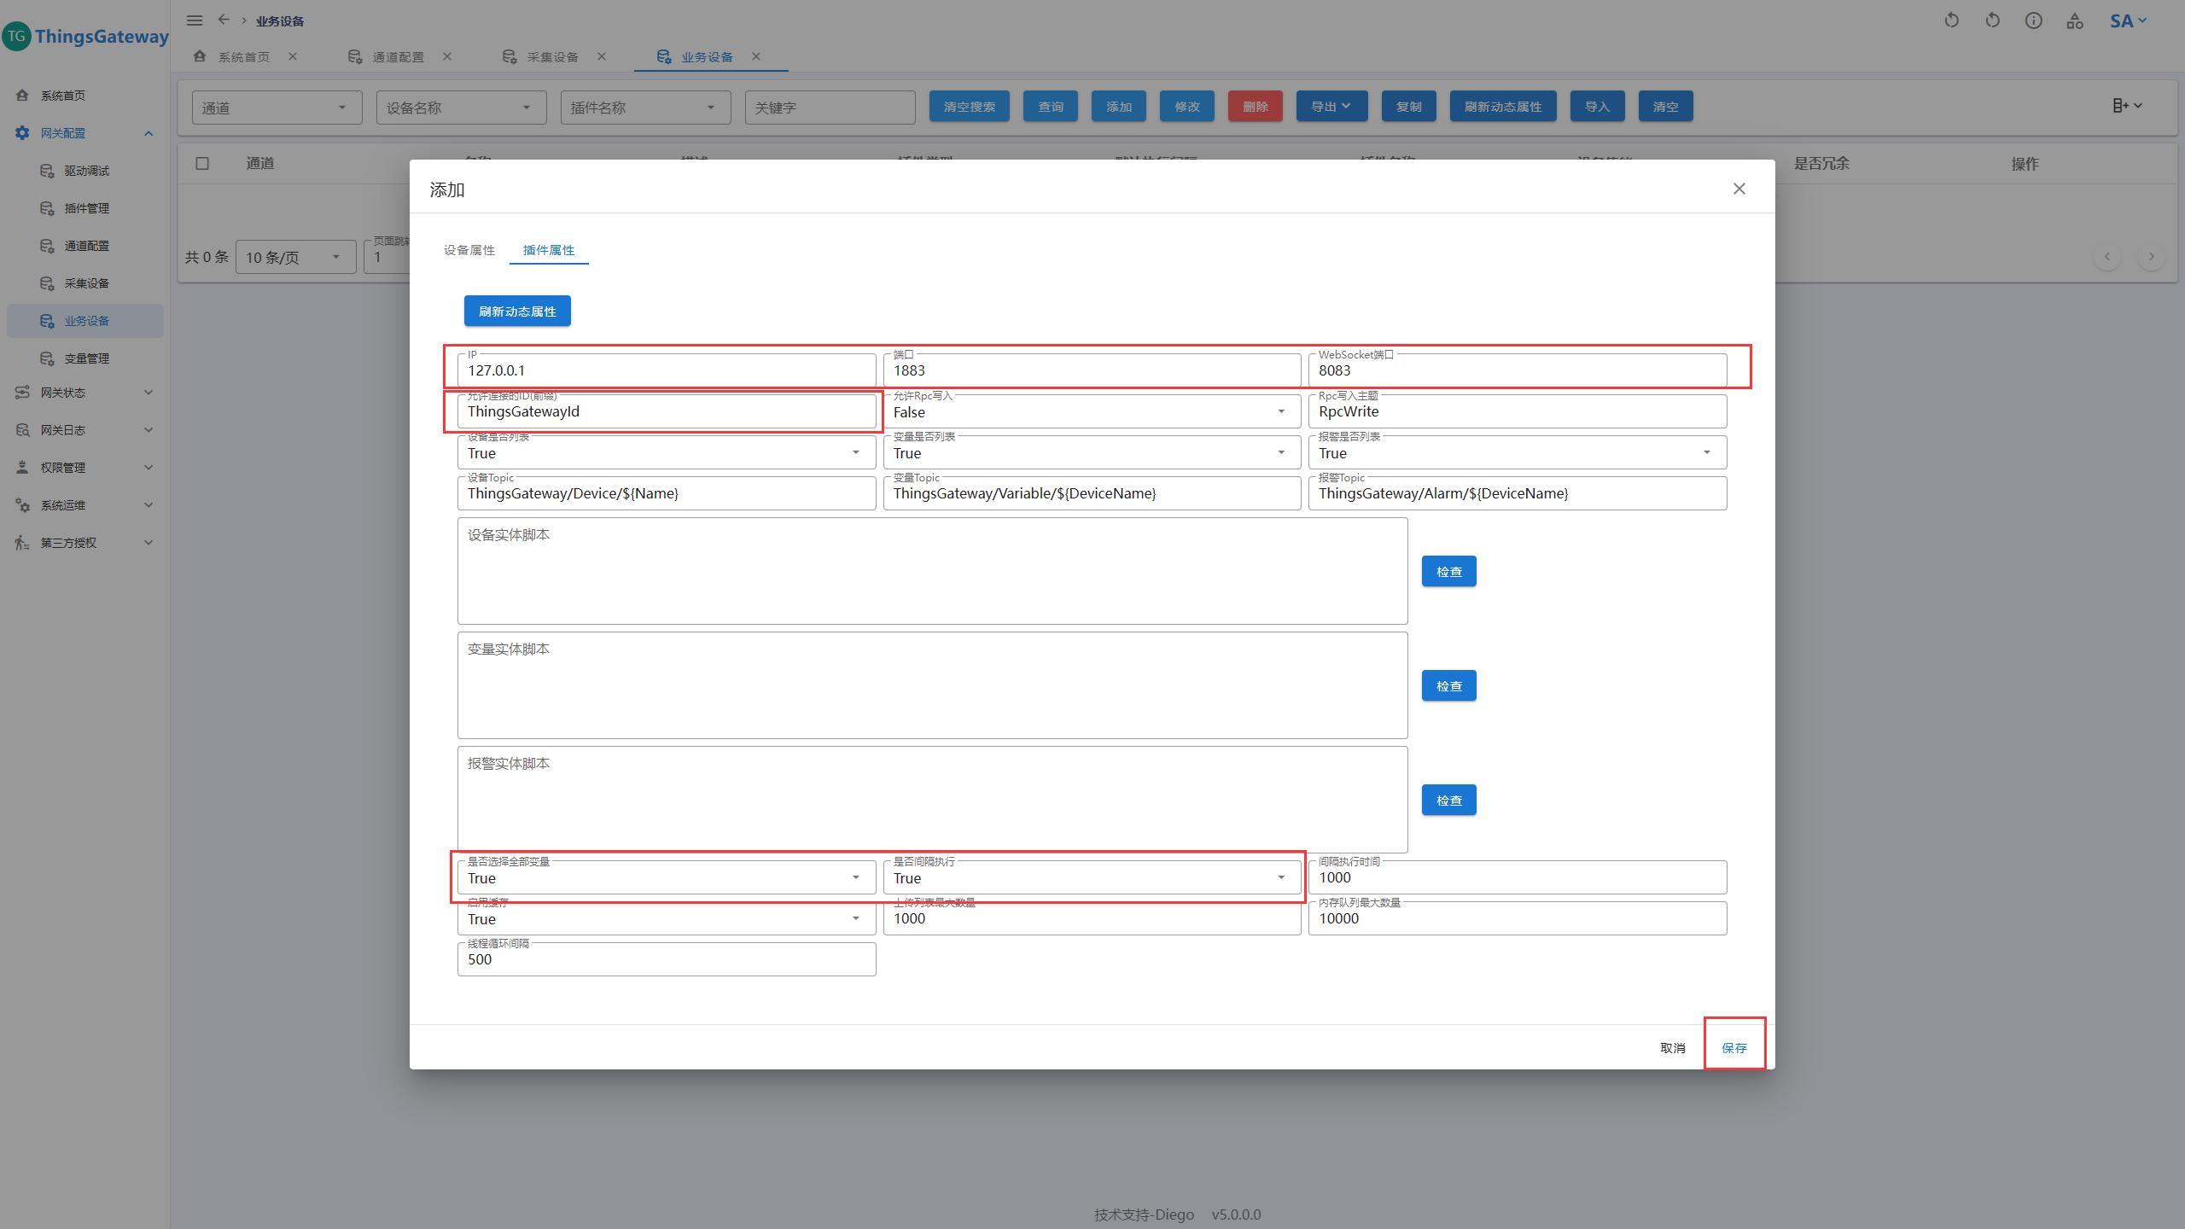Click 检查 next to 设备实体脚本
The width and height of the screenshot is (2185, 1229).
click(1448, 572)
